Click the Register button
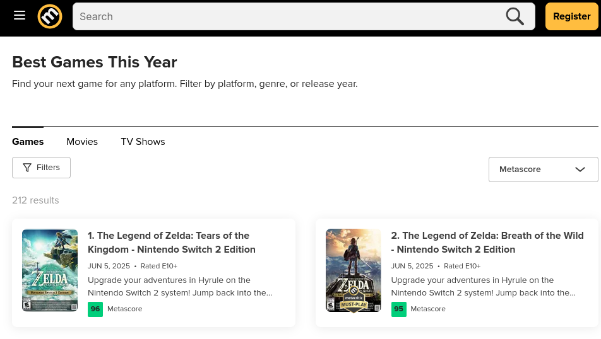Screen dimensions: 601x339 (x=571, y=16)
